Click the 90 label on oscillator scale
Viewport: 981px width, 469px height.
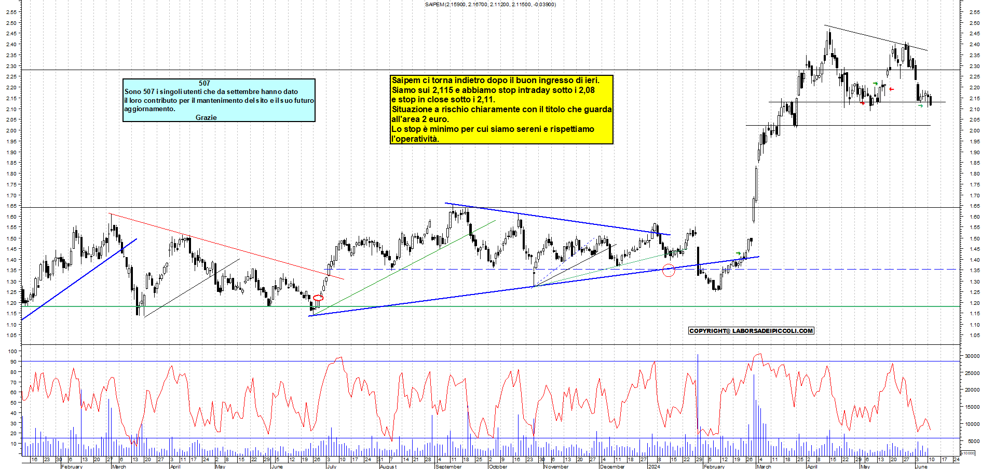coord(13,362)
